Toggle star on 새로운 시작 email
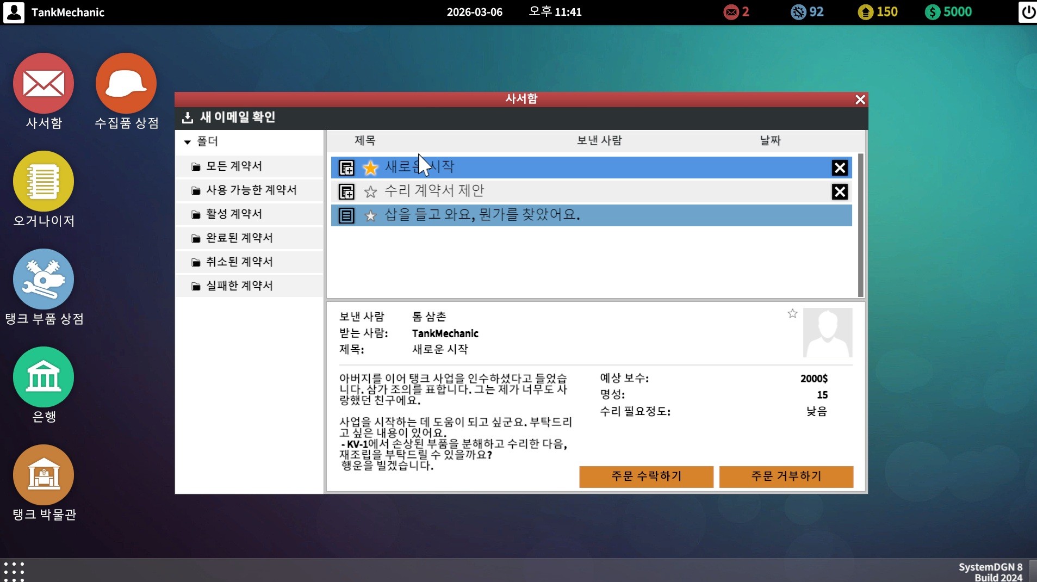The height and width of the screenshot is (582, 1037). pyautogui.click(x=370, y=168)
